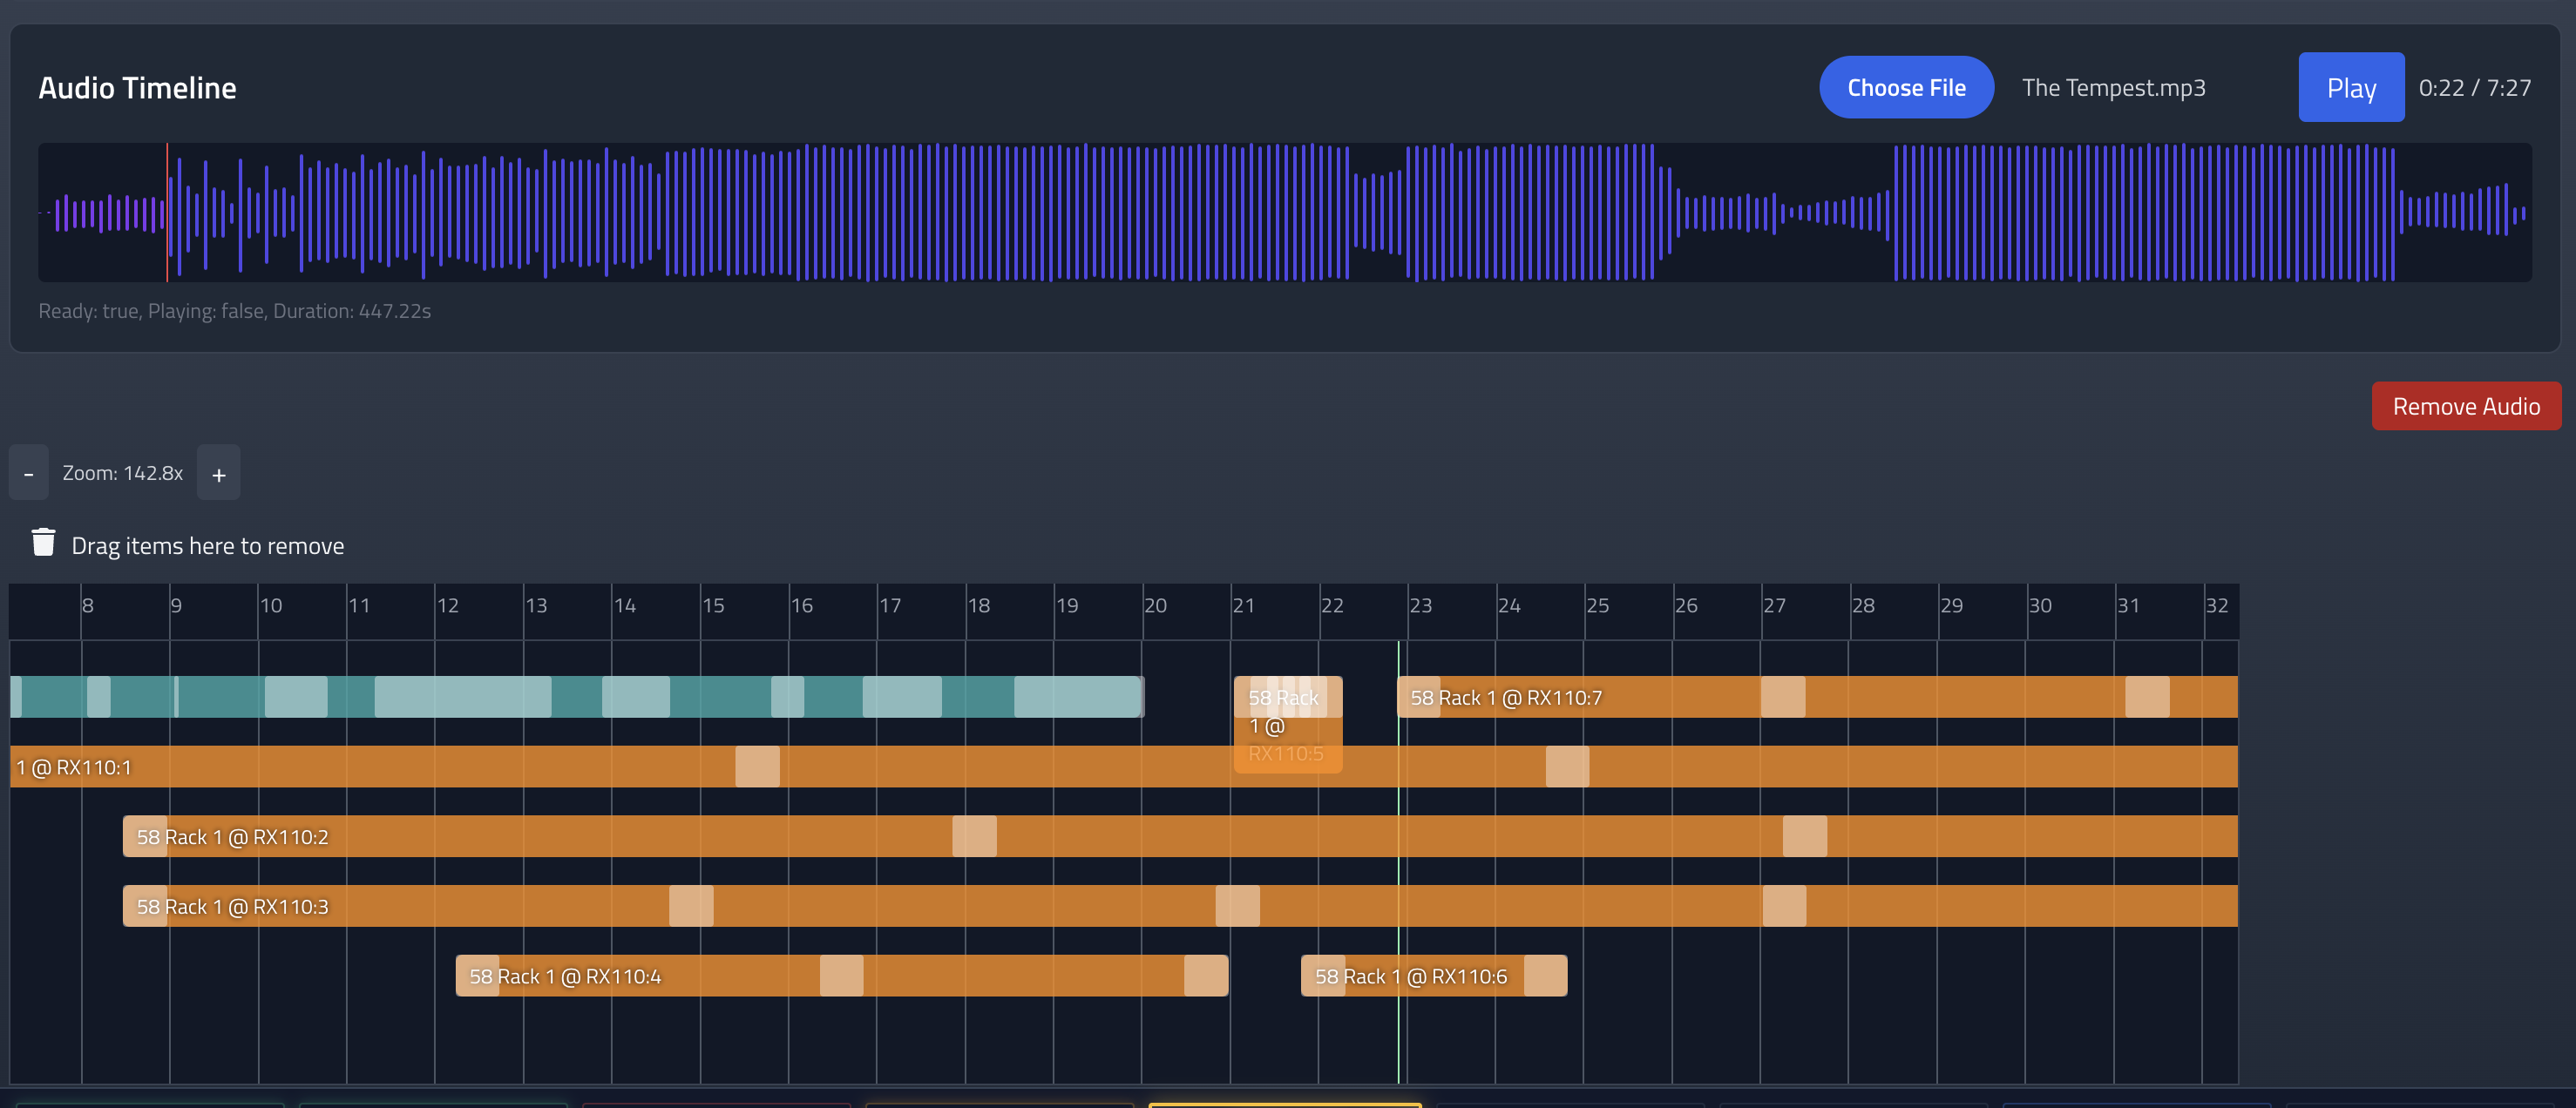Select the clip 58 Rack 1 @ RX110:2
The width and height of the screenshot is (2576, 1108).
tap(600, 836)
